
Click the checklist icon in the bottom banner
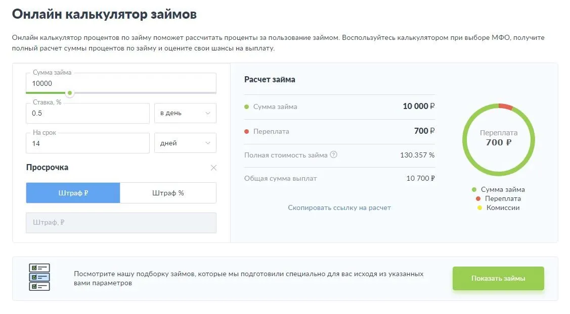pyautogui.click(x=39, y=277)
